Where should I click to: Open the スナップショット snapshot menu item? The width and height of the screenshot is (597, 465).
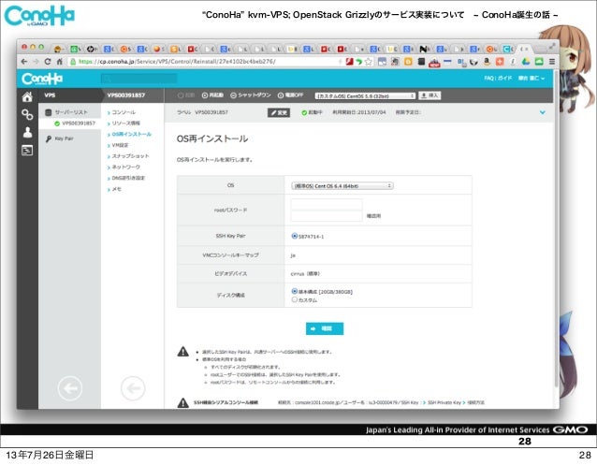(130, 156)
